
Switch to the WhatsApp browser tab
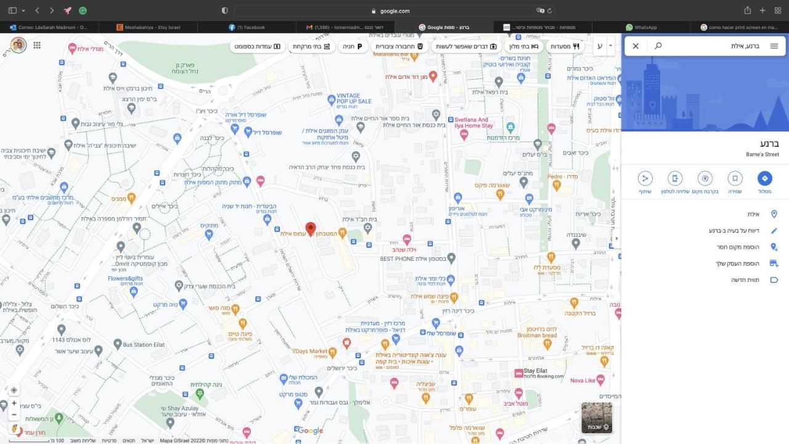pyautogui.click(x=641, y=27)
